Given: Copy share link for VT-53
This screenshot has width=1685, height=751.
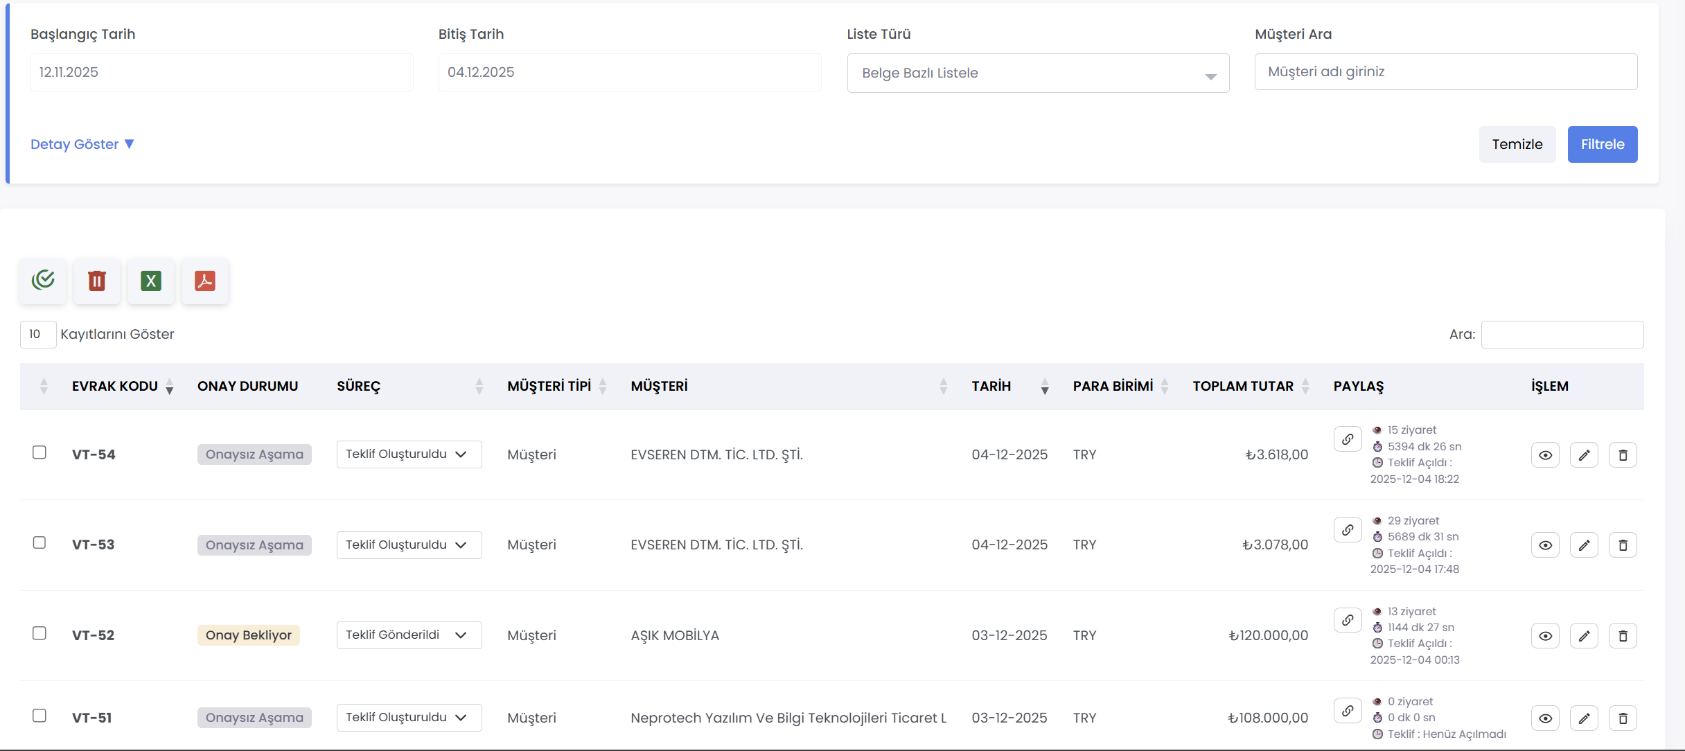Looking at the screenshot, I should pyautogui.click(x=1348, y=530).
